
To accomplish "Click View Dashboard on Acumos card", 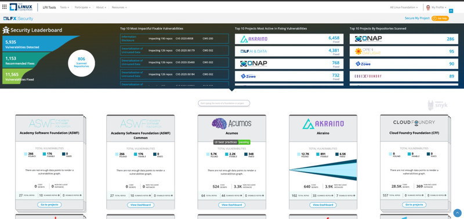I will pos(231,205).
